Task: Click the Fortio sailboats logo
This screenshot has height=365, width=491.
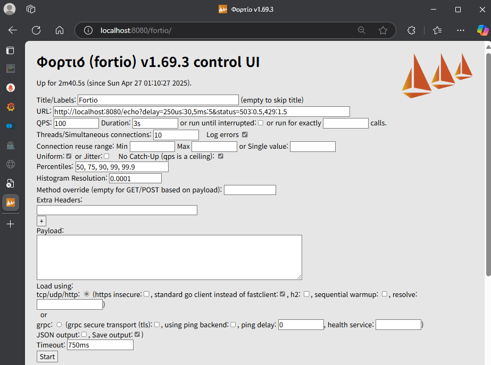Action: point(437,75)
